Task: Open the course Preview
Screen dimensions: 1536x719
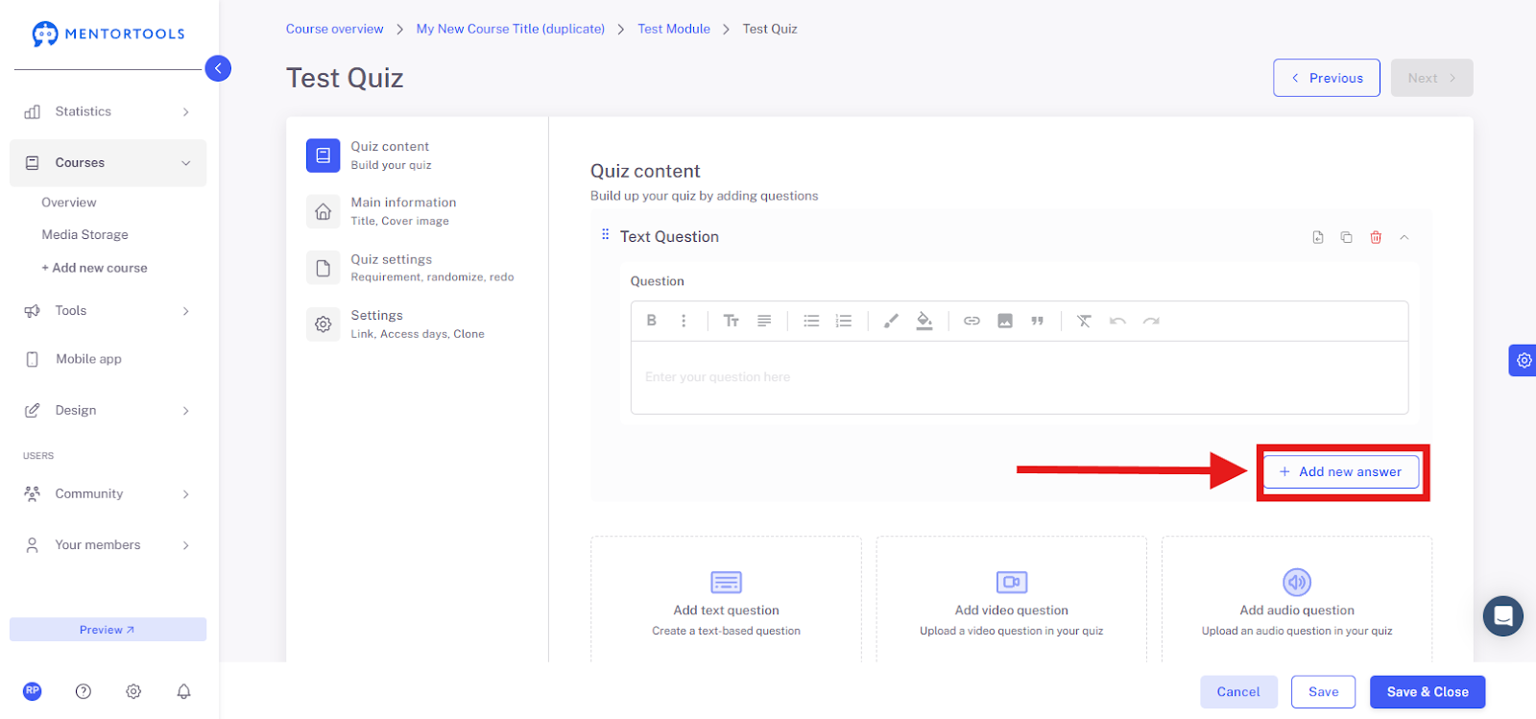Action: 108,630
